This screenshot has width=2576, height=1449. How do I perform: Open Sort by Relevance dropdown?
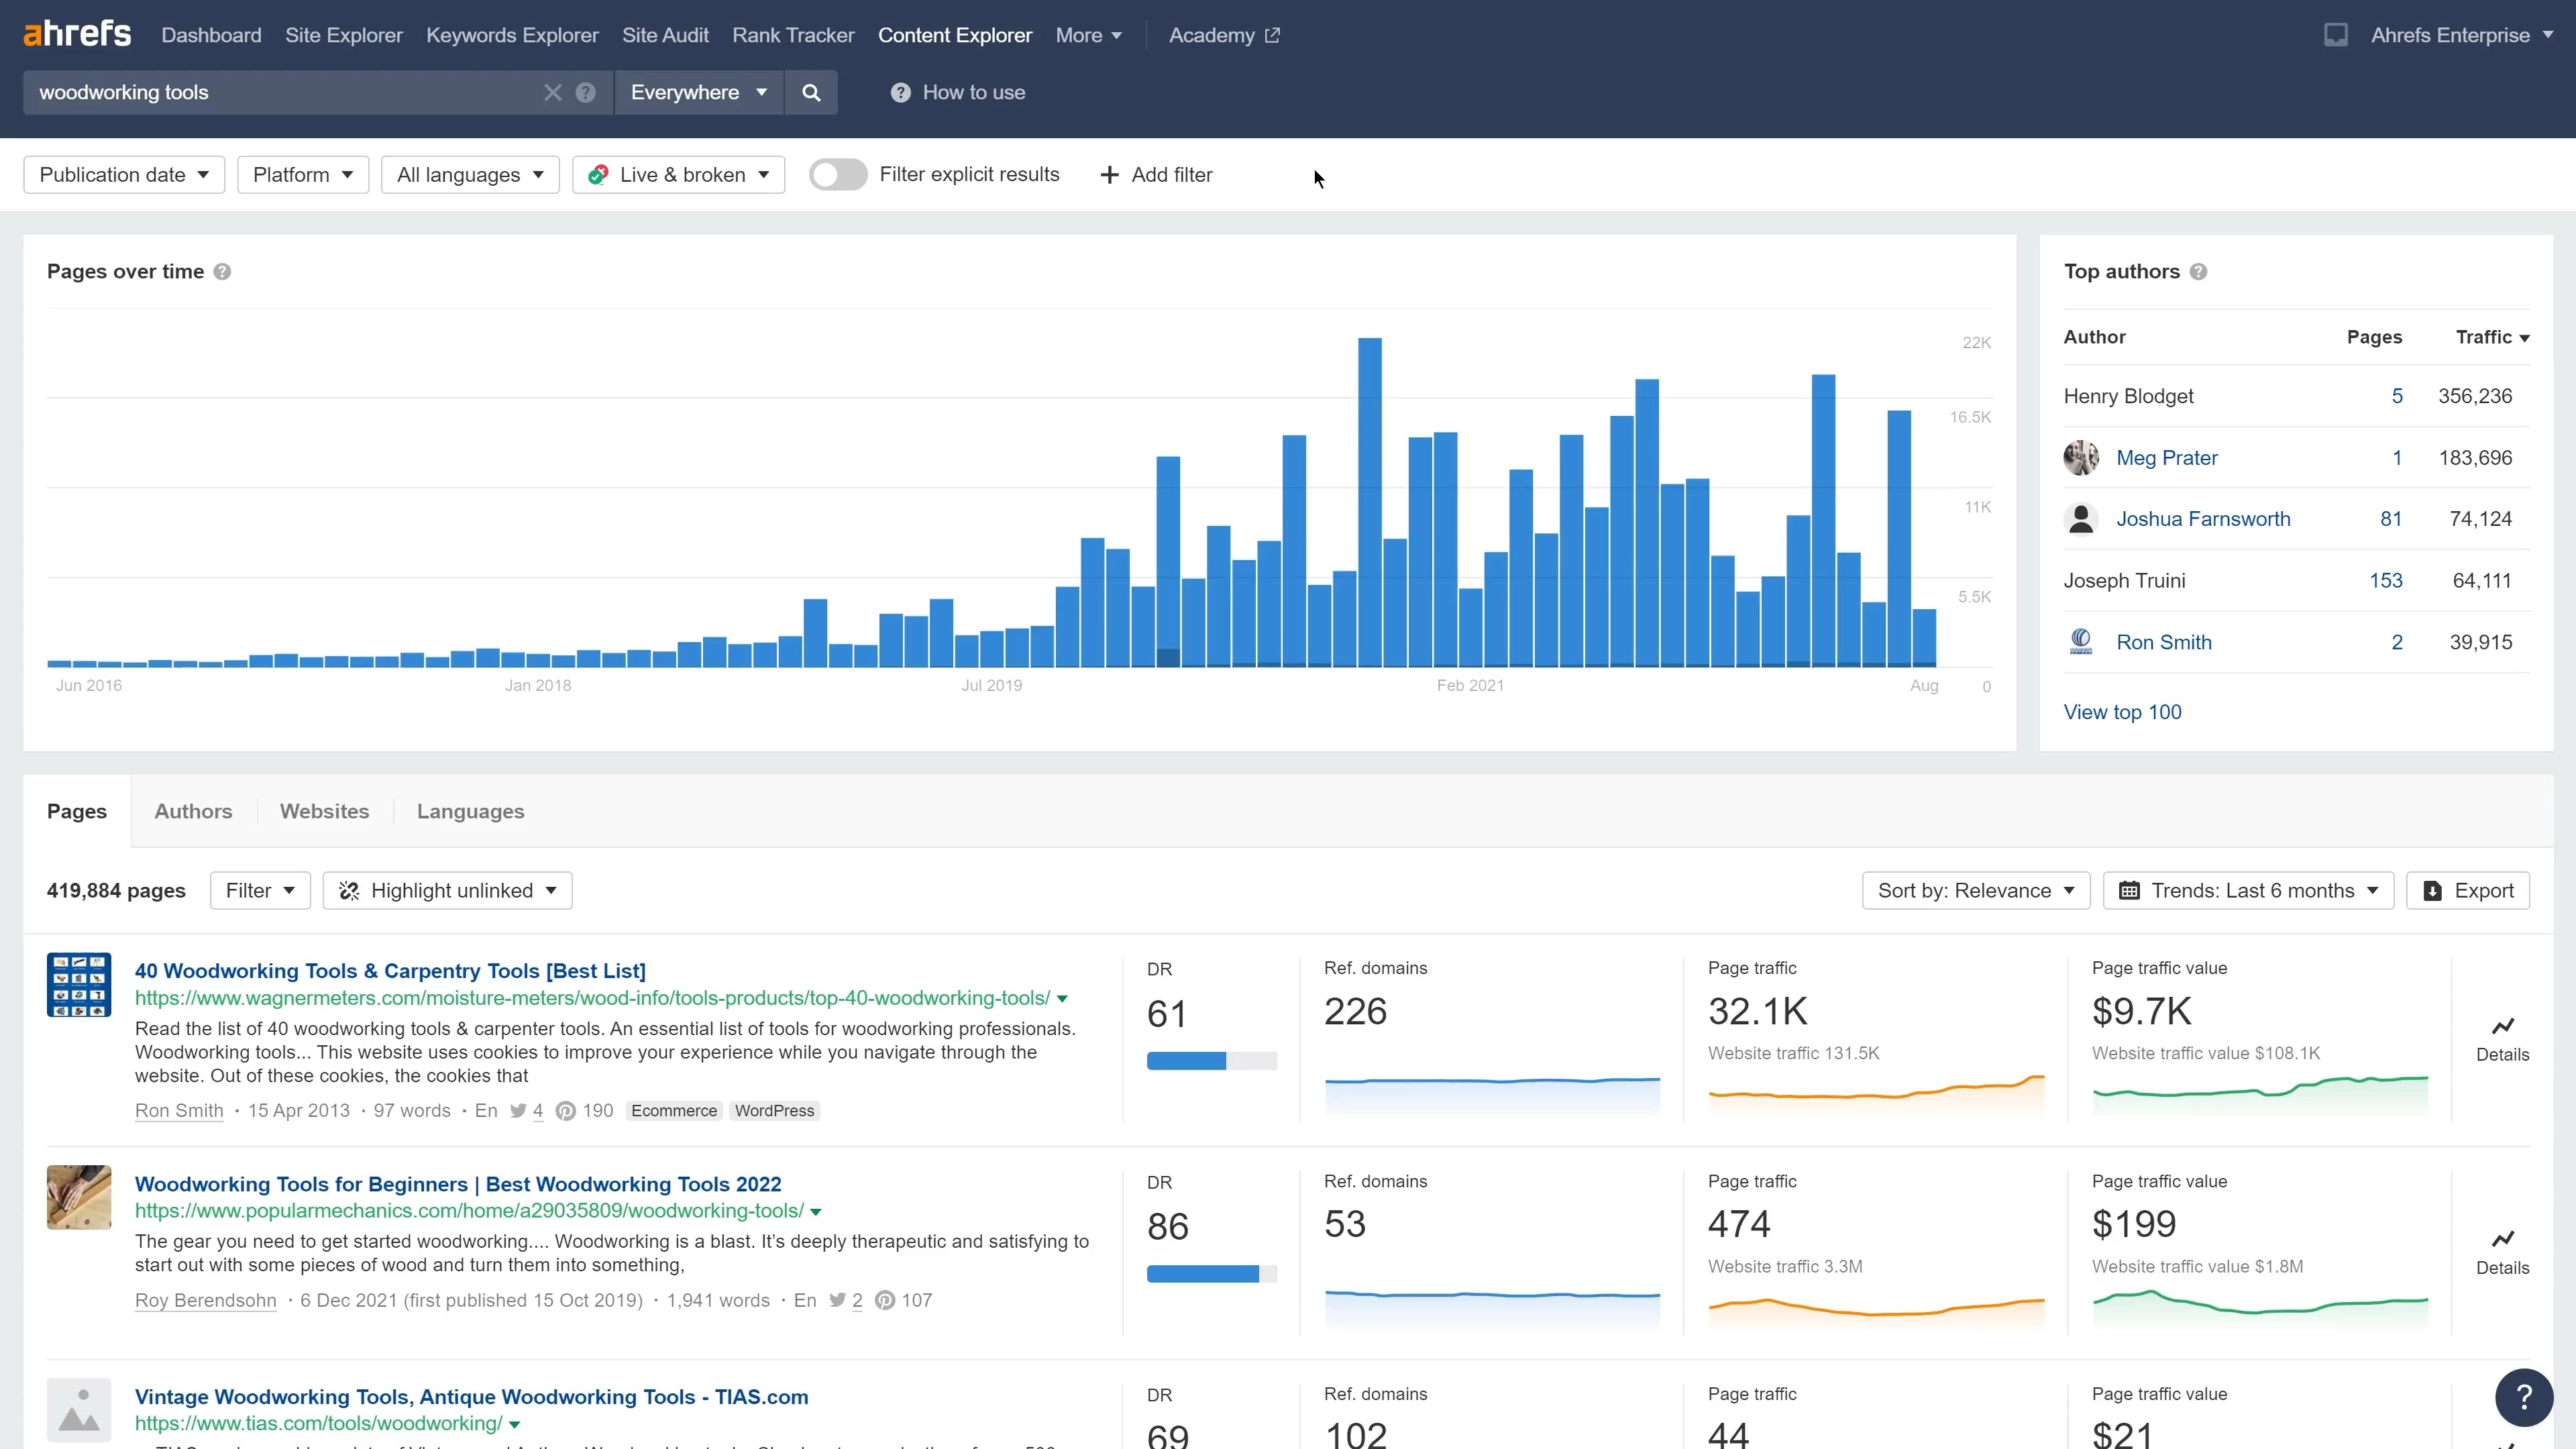coord(1975,891)
